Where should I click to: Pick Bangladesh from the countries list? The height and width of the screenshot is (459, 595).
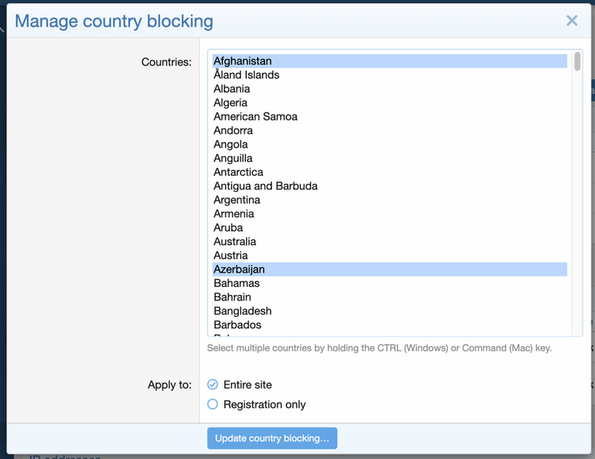pos(243,311)
